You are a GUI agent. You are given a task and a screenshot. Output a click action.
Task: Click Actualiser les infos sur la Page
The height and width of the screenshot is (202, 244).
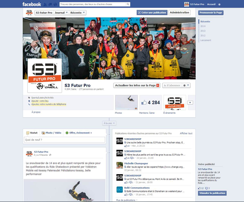(137, 85)
